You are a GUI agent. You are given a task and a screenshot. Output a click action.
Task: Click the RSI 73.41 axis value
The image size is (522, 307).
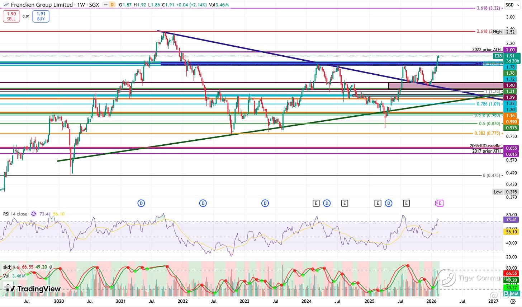511,220
